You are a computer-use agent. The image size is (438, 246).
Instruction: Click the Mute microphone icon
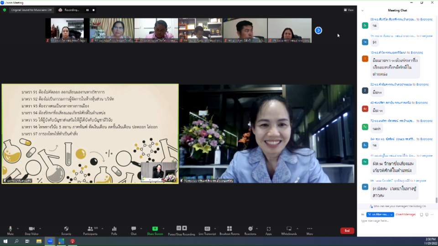pos(10,229)
